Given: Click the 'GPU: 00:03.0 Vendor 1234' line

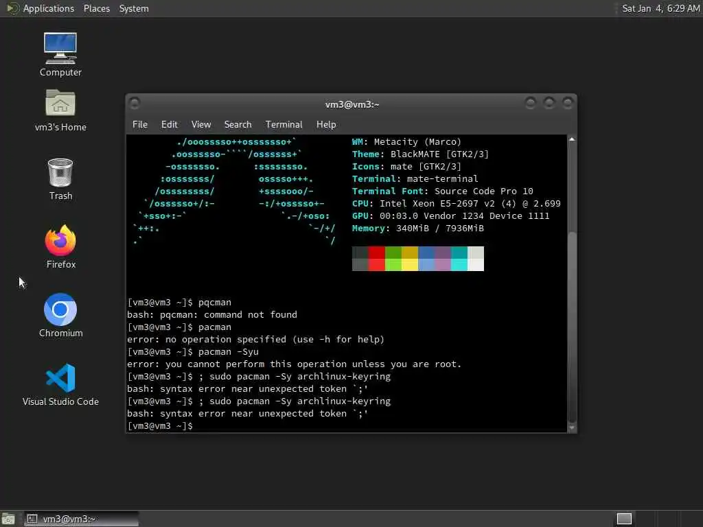Looking at the screenshot, I should [x=450, y=215].
